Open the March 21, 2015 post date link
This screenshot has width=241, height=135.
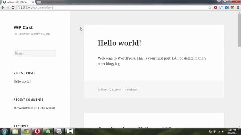pyautogui.click(x=111, y=90)
